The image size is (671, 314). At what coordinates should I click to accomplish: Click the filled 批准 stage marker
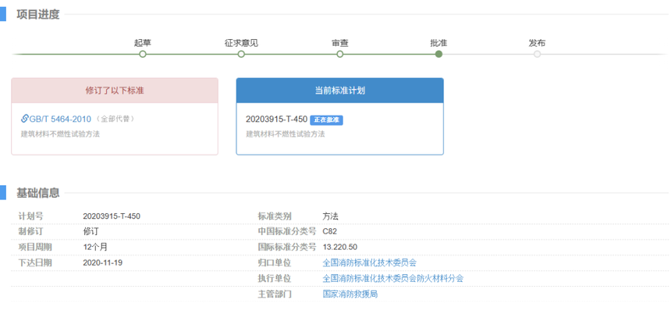pyautogui.click(x=438, y=54)
